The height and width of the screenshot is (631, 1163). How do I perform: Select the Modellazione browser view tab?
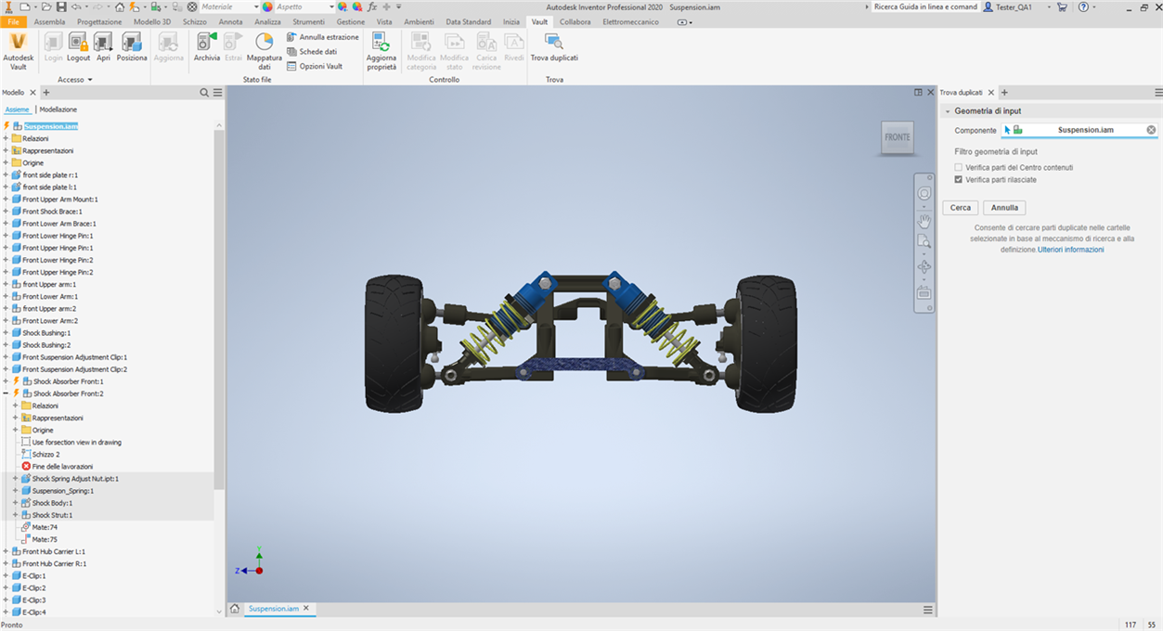coord(58,109)
